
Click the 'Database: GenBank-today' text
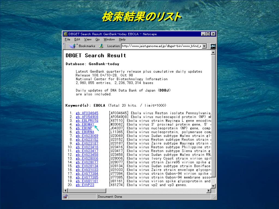click(x=92, y=64)
